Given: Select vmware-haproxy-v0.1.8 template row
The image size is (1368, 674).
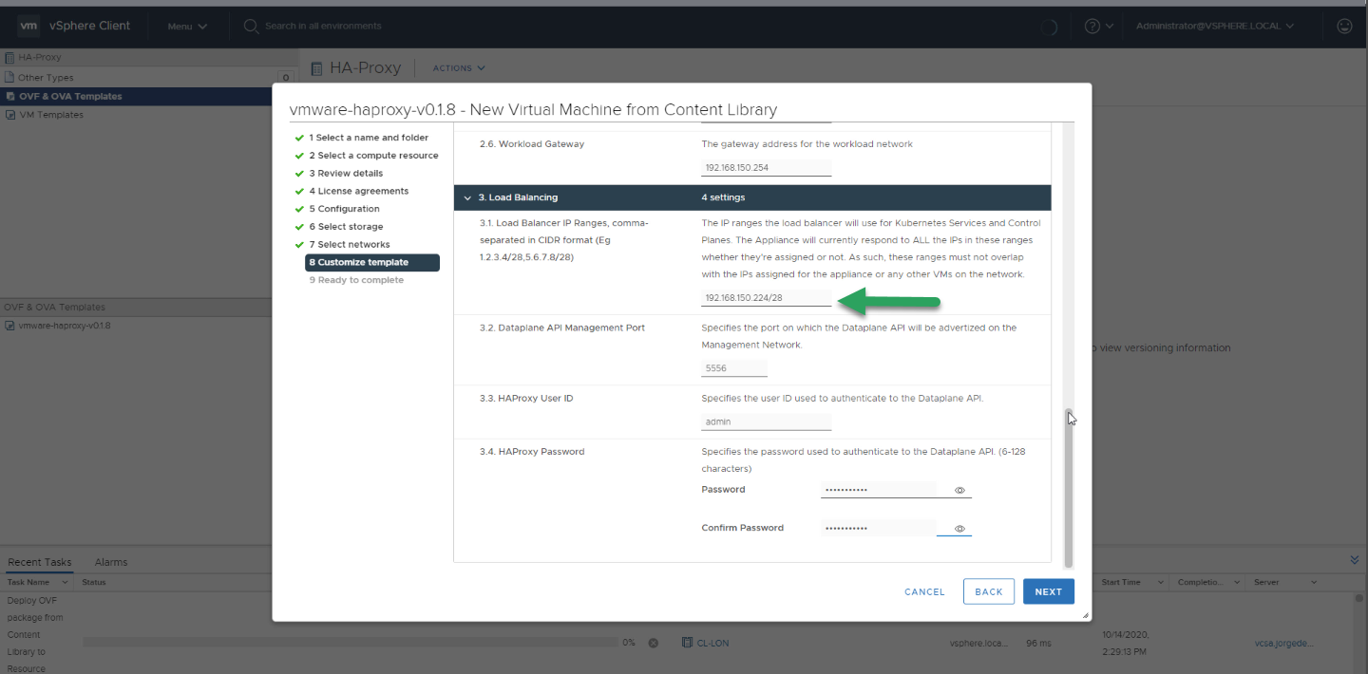Looking at the screenshot, I should click(65, 326).
